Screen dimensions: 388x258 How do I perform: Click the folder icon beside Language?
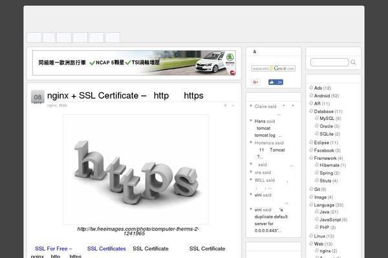[311, 204]
